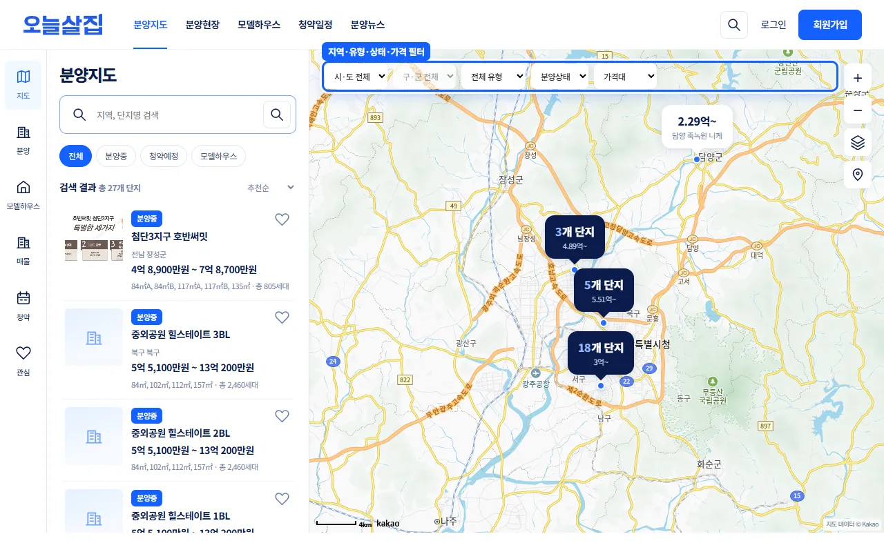Click the 지역, 단지명 검색 input field
Screen dimensions: 884x552
(x=177, y=115)
